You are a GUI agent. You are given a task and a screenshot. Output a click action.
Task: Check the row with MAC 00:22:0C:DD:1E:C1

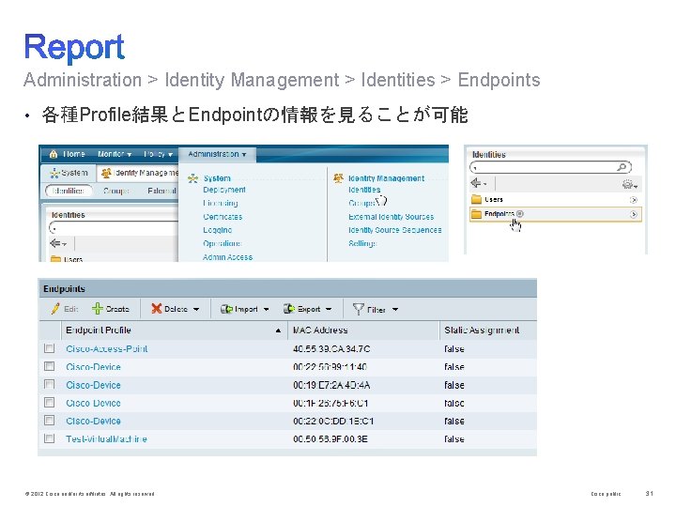coord(50,421)
